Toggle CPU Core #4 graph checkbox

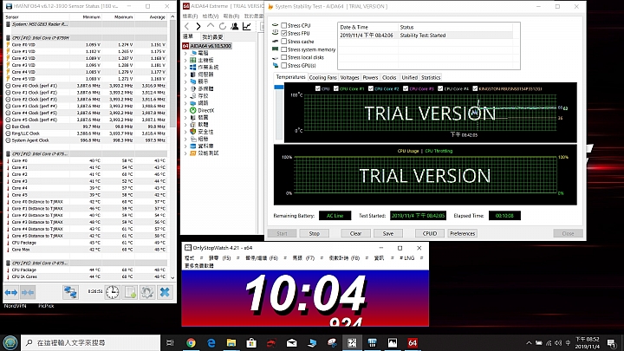(x=440, y=88)
